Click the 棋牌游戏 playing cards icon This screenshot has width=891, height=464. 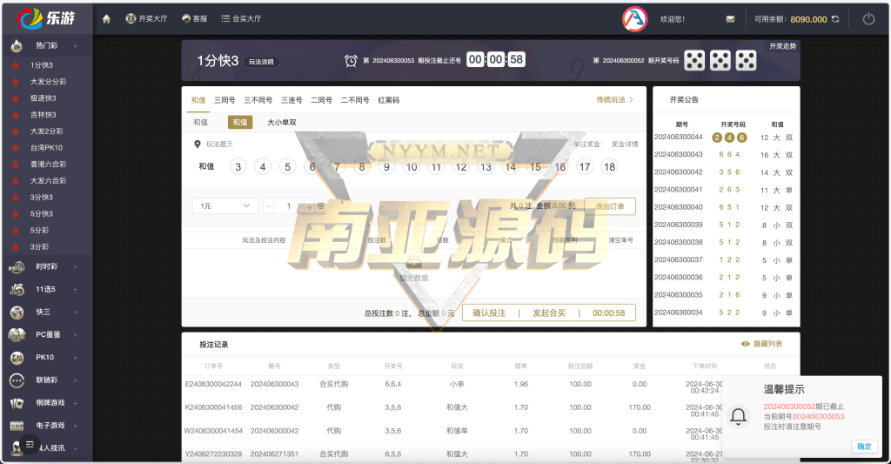tap(17, 403)
